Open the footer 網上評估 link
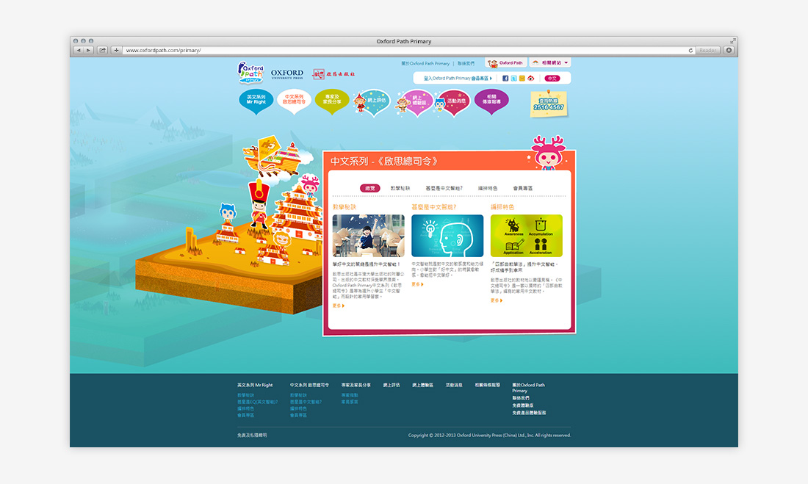Screen dimensions: 808x484 pos(391,385)
